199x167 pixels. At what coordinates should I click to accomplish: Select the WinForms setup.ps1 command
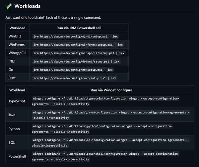pyautogui.click(x=78, y=45)
